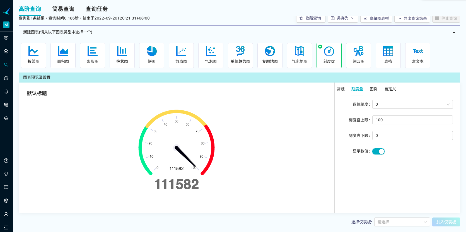466x232 pixels.
Task: Open the database settings sidebar icon
Action: click(x=6, y=105)
